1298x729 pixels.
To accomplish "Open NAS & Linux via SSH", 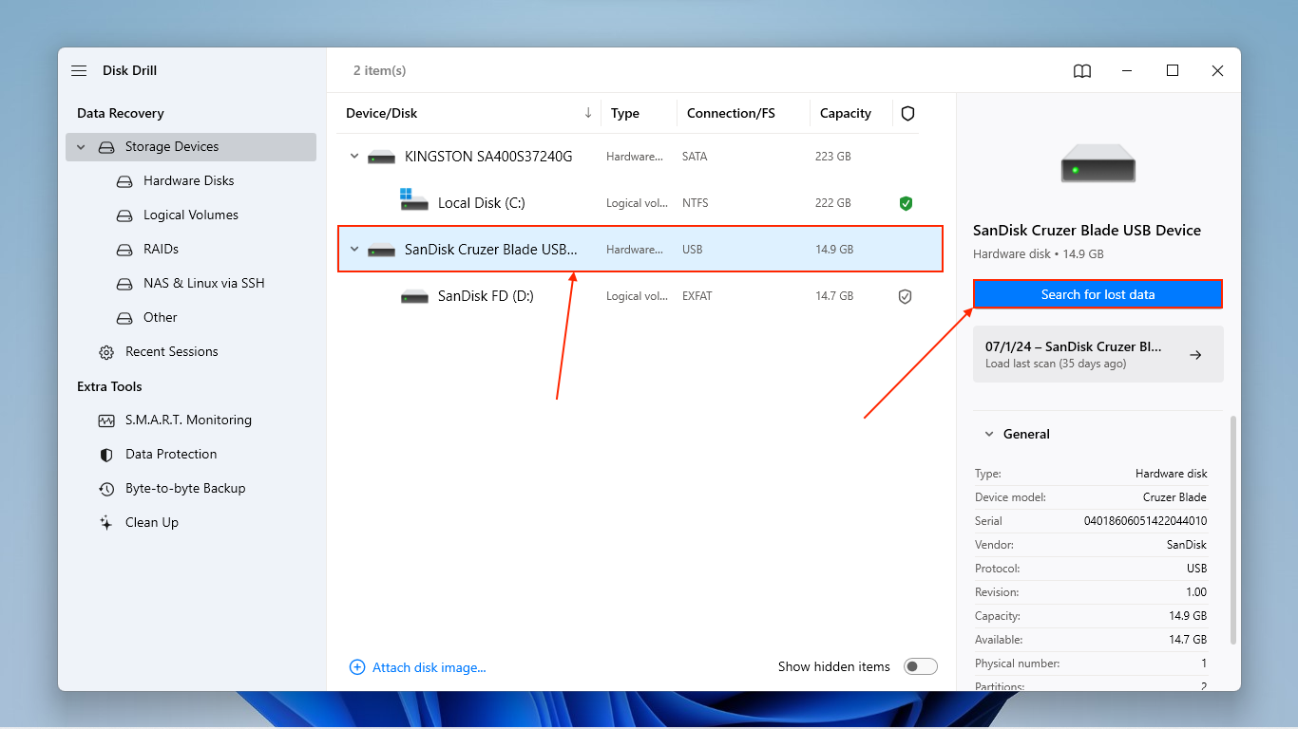I will click(x=204, y=283).
